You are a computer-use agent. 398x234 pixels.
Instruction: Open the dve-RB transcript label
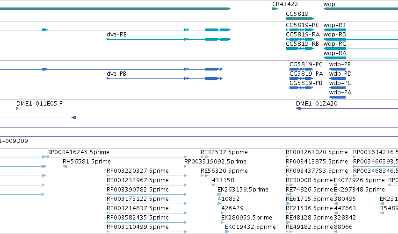click(x=116, y=35)
